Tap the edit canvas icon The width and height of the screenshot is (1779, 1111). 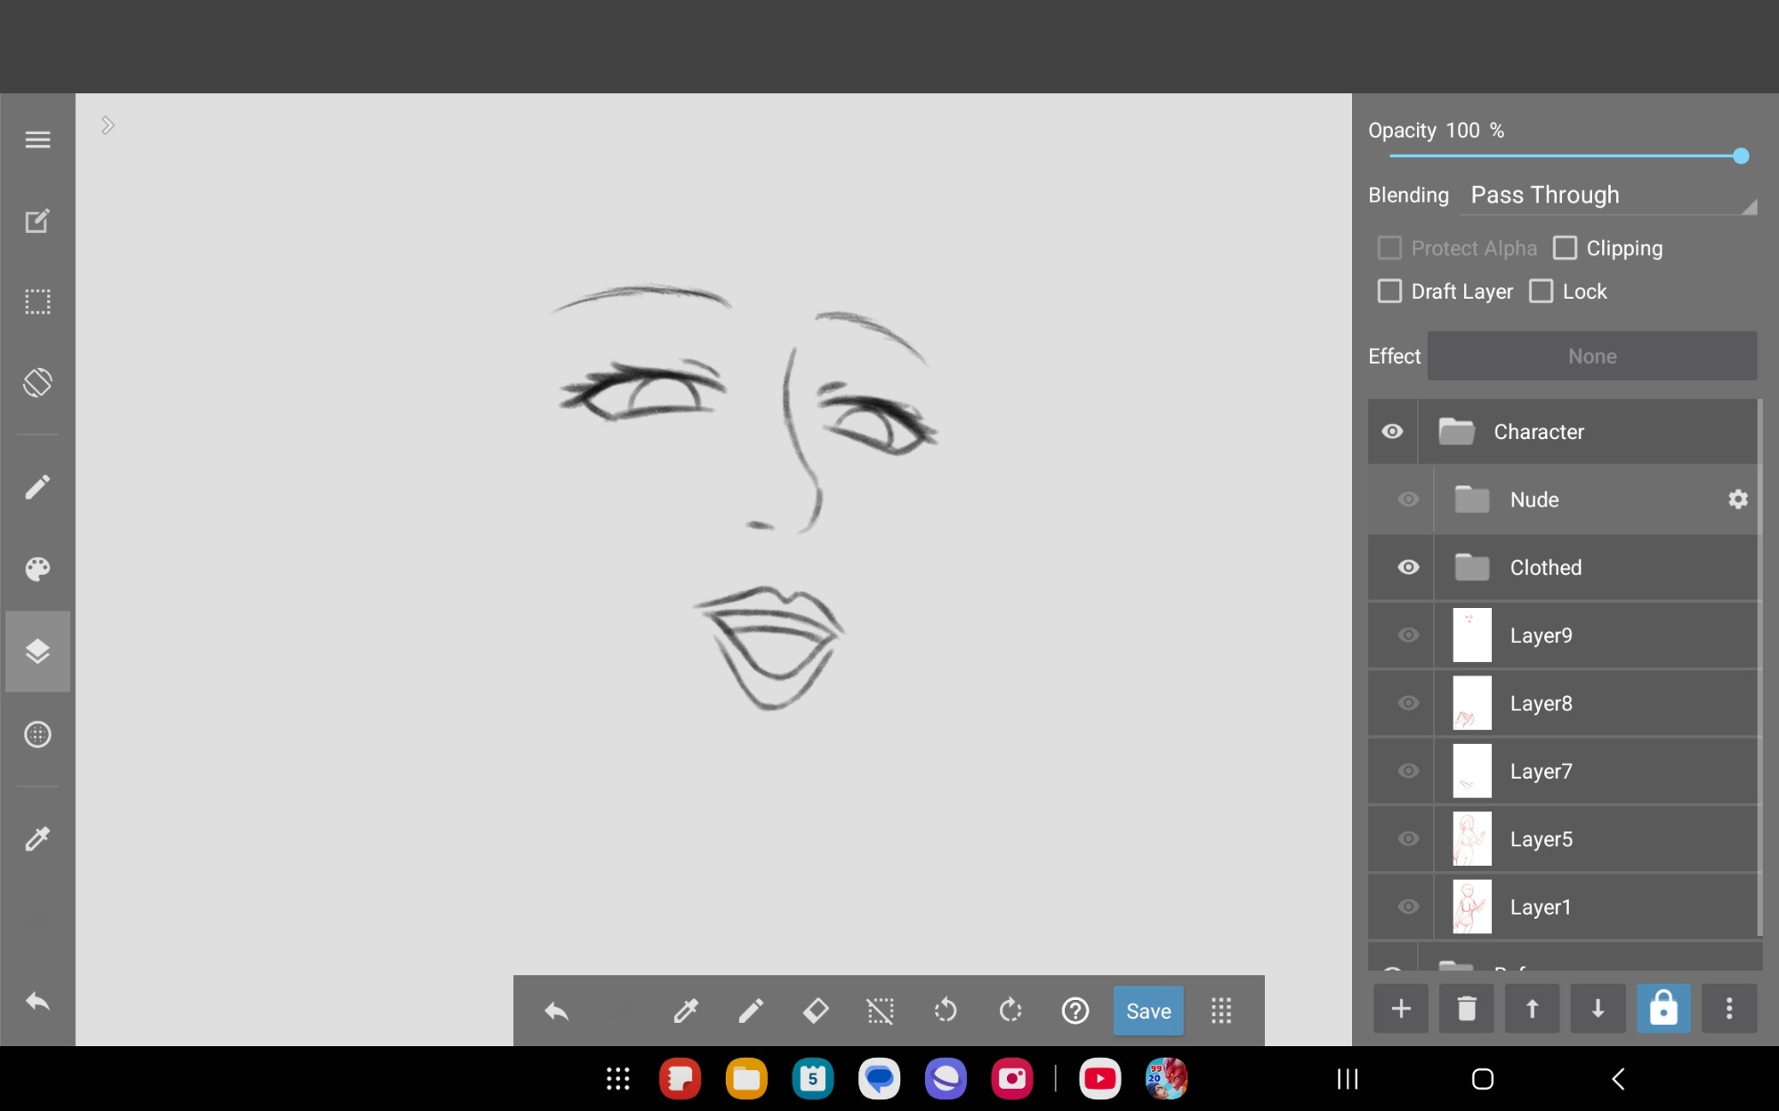pyautogui.click(x=37, y=220)
